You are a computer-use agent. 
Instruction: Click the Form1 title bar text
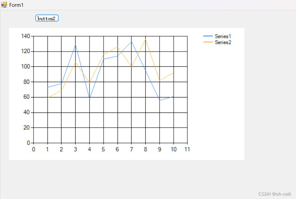(16, 5)
